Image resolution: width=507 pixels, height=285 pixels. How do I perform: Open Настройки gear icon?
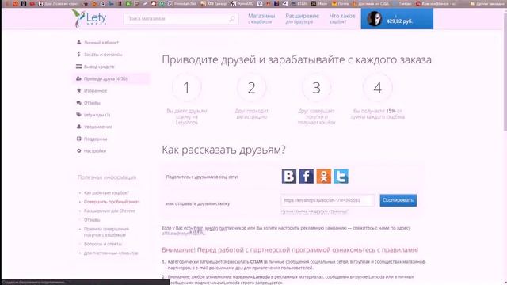point(78,151)
